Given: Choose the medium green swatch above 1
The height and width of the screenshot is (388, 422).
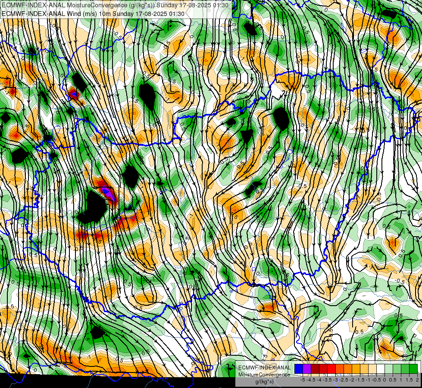Looking at the screenshot, I should 405,369.
